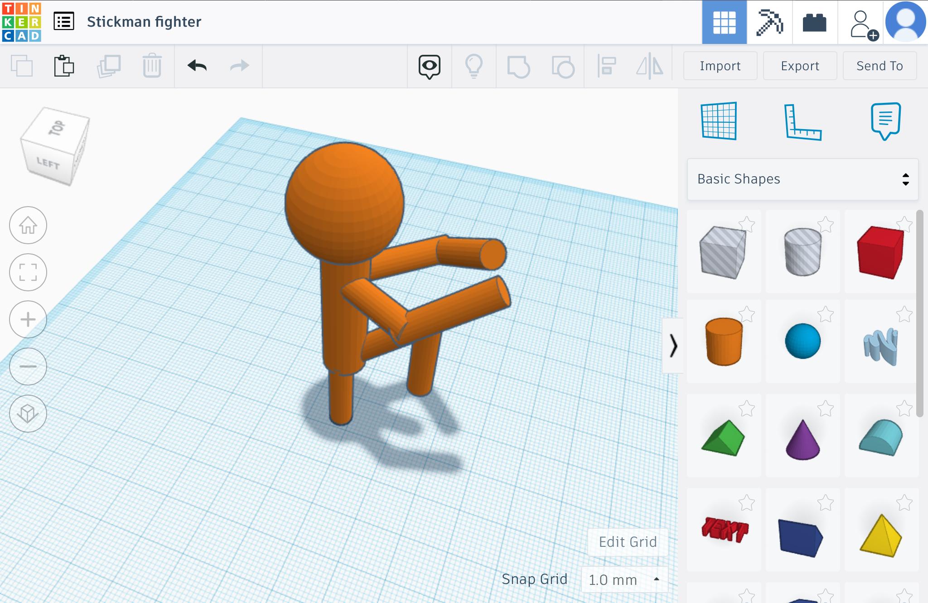Open the designs list icon
928x603 pixels.
pos(64,22)
